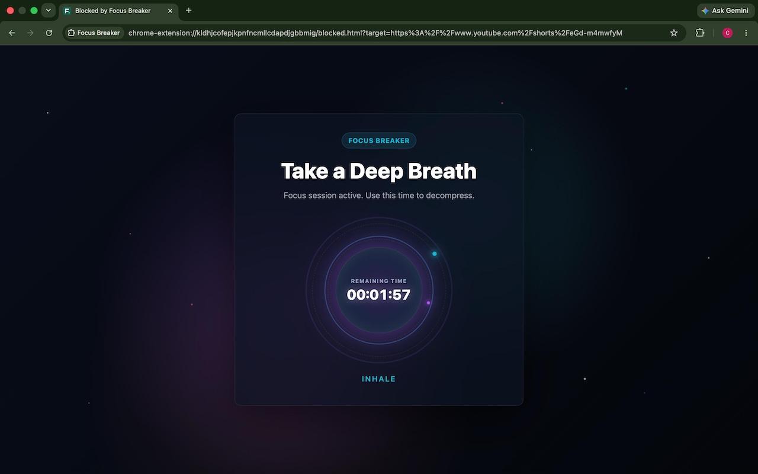Viewport: 758px width, 474px height.
Task: Click the Take a Deep Breath heading
Action: 379,171
